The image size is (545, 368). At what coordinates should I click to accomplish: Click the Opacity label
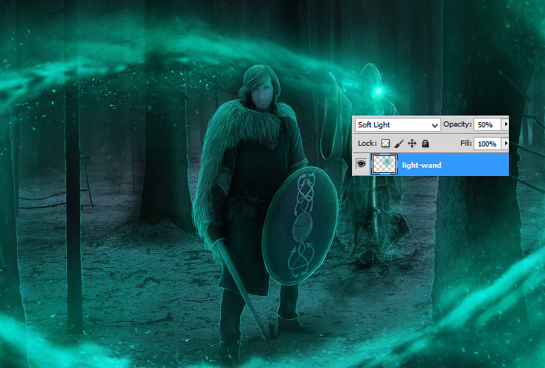click(x=457, y=124)
